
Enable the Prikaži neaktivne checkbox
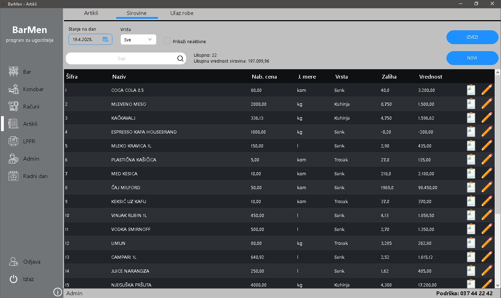coord(167,41)
